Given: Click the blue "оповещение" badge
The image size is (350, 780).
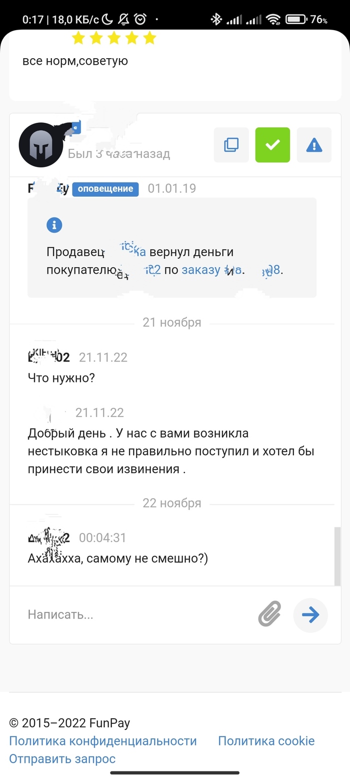Looking at the screenshot, I should pos(105,189).
